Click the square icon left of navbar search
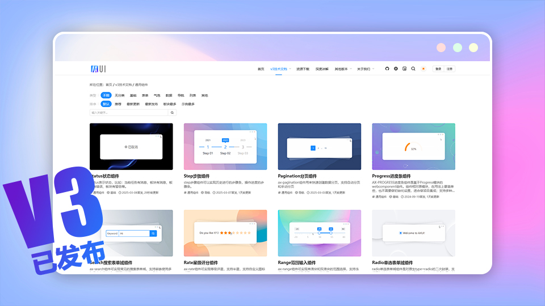The width and height of the screenshot is (545, 306). tap(405, 69)
